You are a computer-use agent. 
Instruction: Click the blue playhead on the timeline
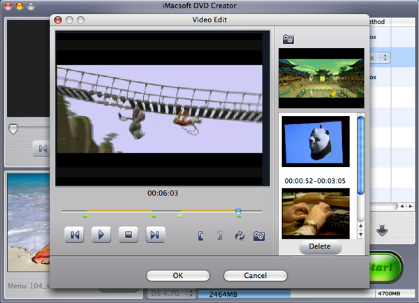[238, 212]
